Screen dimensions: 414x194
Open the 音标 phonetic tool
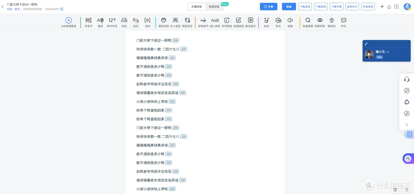[148, 23]
